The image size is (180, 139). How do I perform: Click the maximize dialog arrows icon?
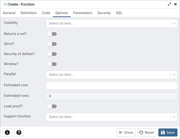point(169,4)
